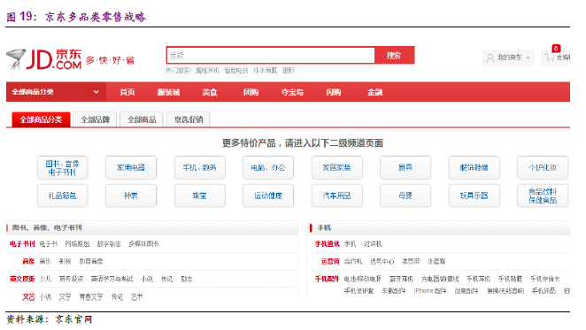Open the 家用电器 channel button

[131, 168]
